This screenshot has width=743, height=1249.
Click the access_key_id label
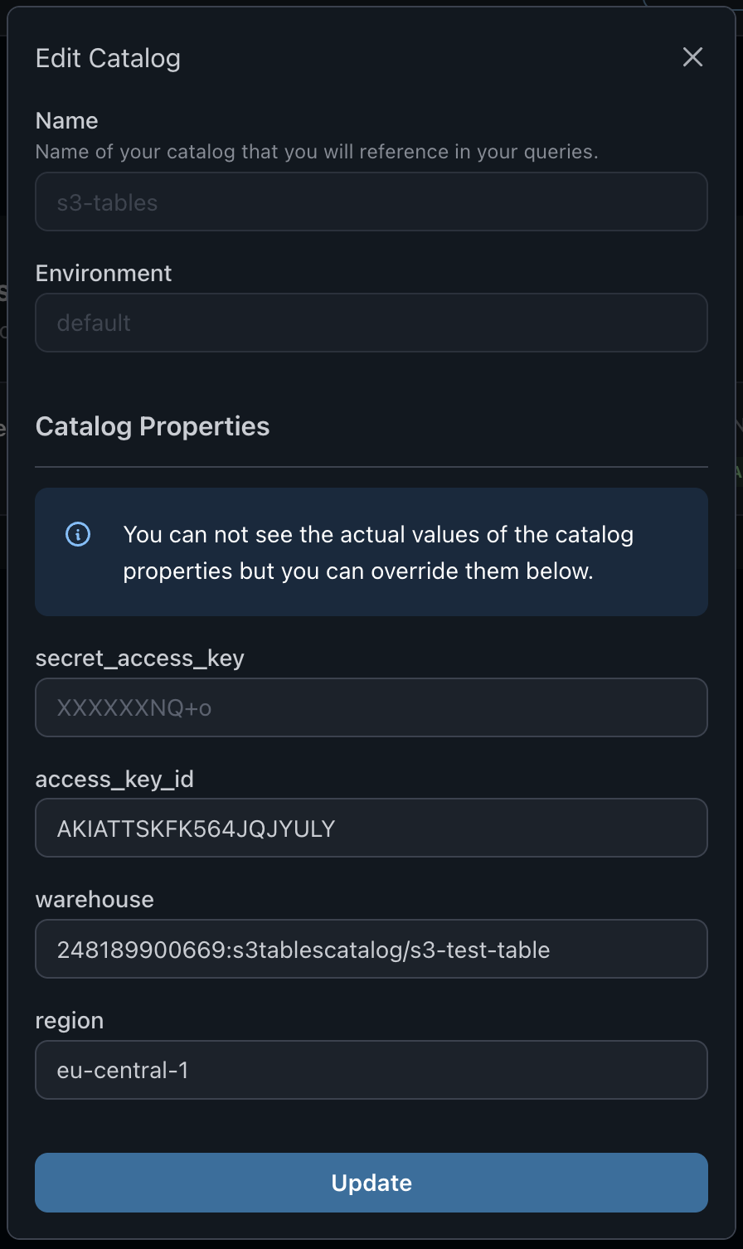(114, 779)
